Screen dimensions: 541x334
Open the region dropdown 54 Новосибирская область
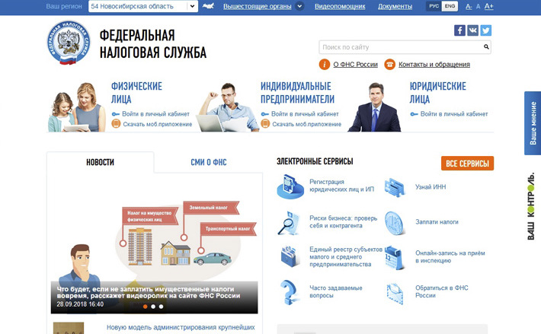[x=143, y=6]
